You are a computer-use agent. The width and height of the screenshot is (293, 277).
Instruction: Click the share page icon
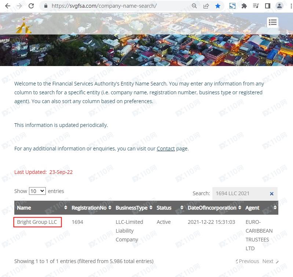coord(206,6)
